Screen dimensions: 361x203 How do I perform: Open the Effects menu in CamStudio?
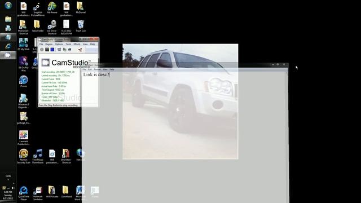[x=77, y=44]
